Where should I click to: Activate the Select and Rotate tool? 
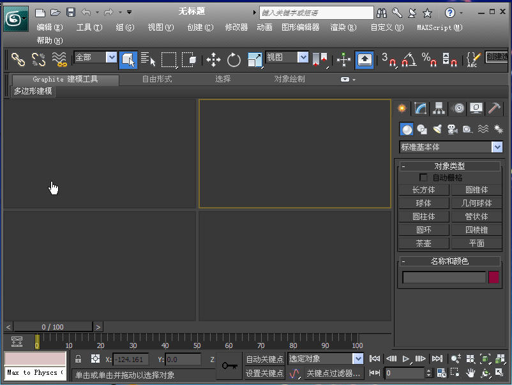233,59
